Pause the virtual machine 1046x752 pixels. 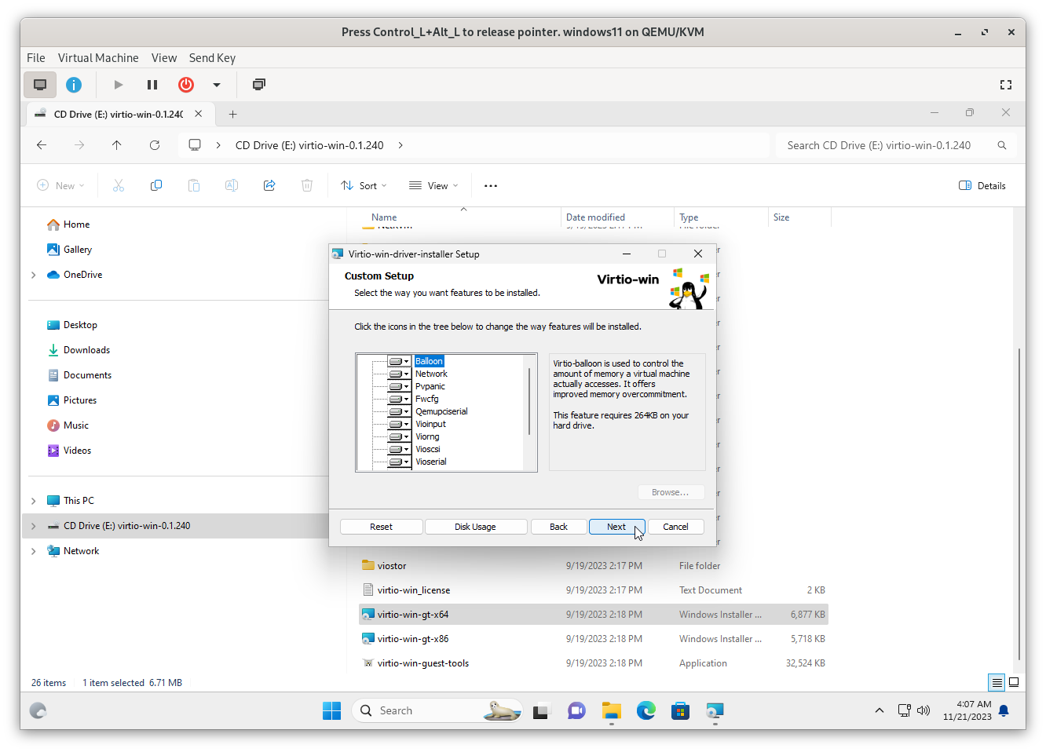(x=152, y=85)
